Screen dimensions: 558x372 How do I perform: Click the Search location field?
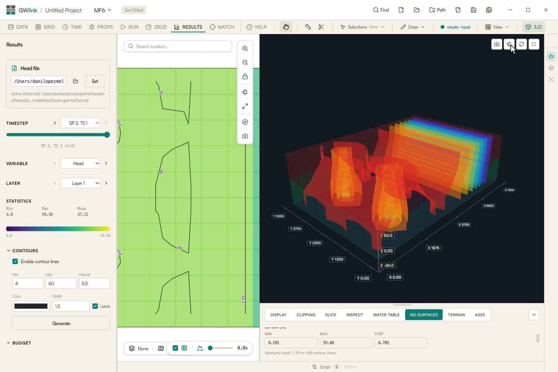point(178,46)
